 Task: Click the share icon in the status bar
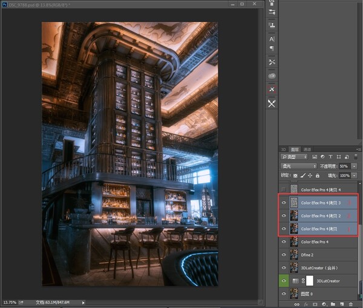pos(21,303)
